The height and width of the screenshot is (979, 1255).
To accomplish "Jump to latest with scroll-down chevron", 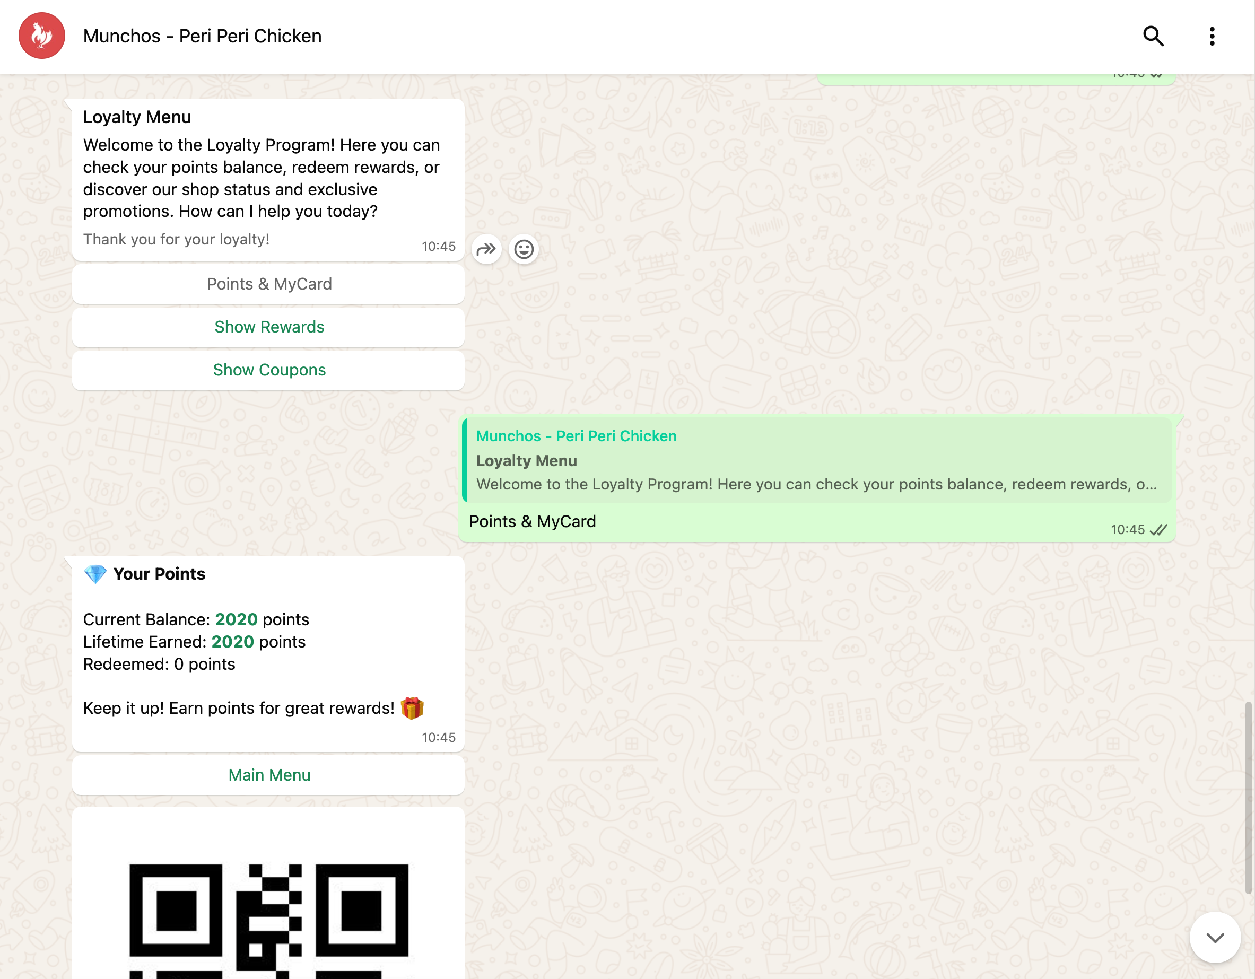I will (1214, 938).
